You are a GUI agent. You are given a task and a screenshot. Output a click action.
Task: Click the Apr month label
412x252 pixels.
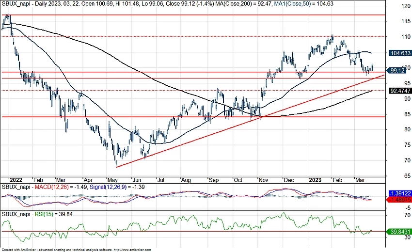[x=88, y=180]
